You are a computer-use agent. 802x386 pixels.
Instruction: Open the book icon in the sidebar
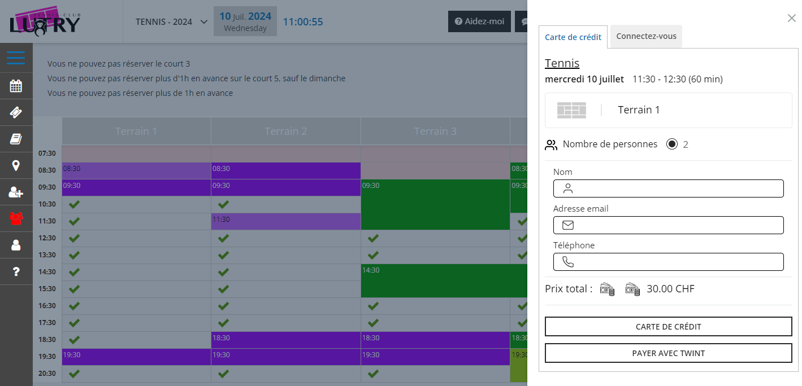click(16, 139)
